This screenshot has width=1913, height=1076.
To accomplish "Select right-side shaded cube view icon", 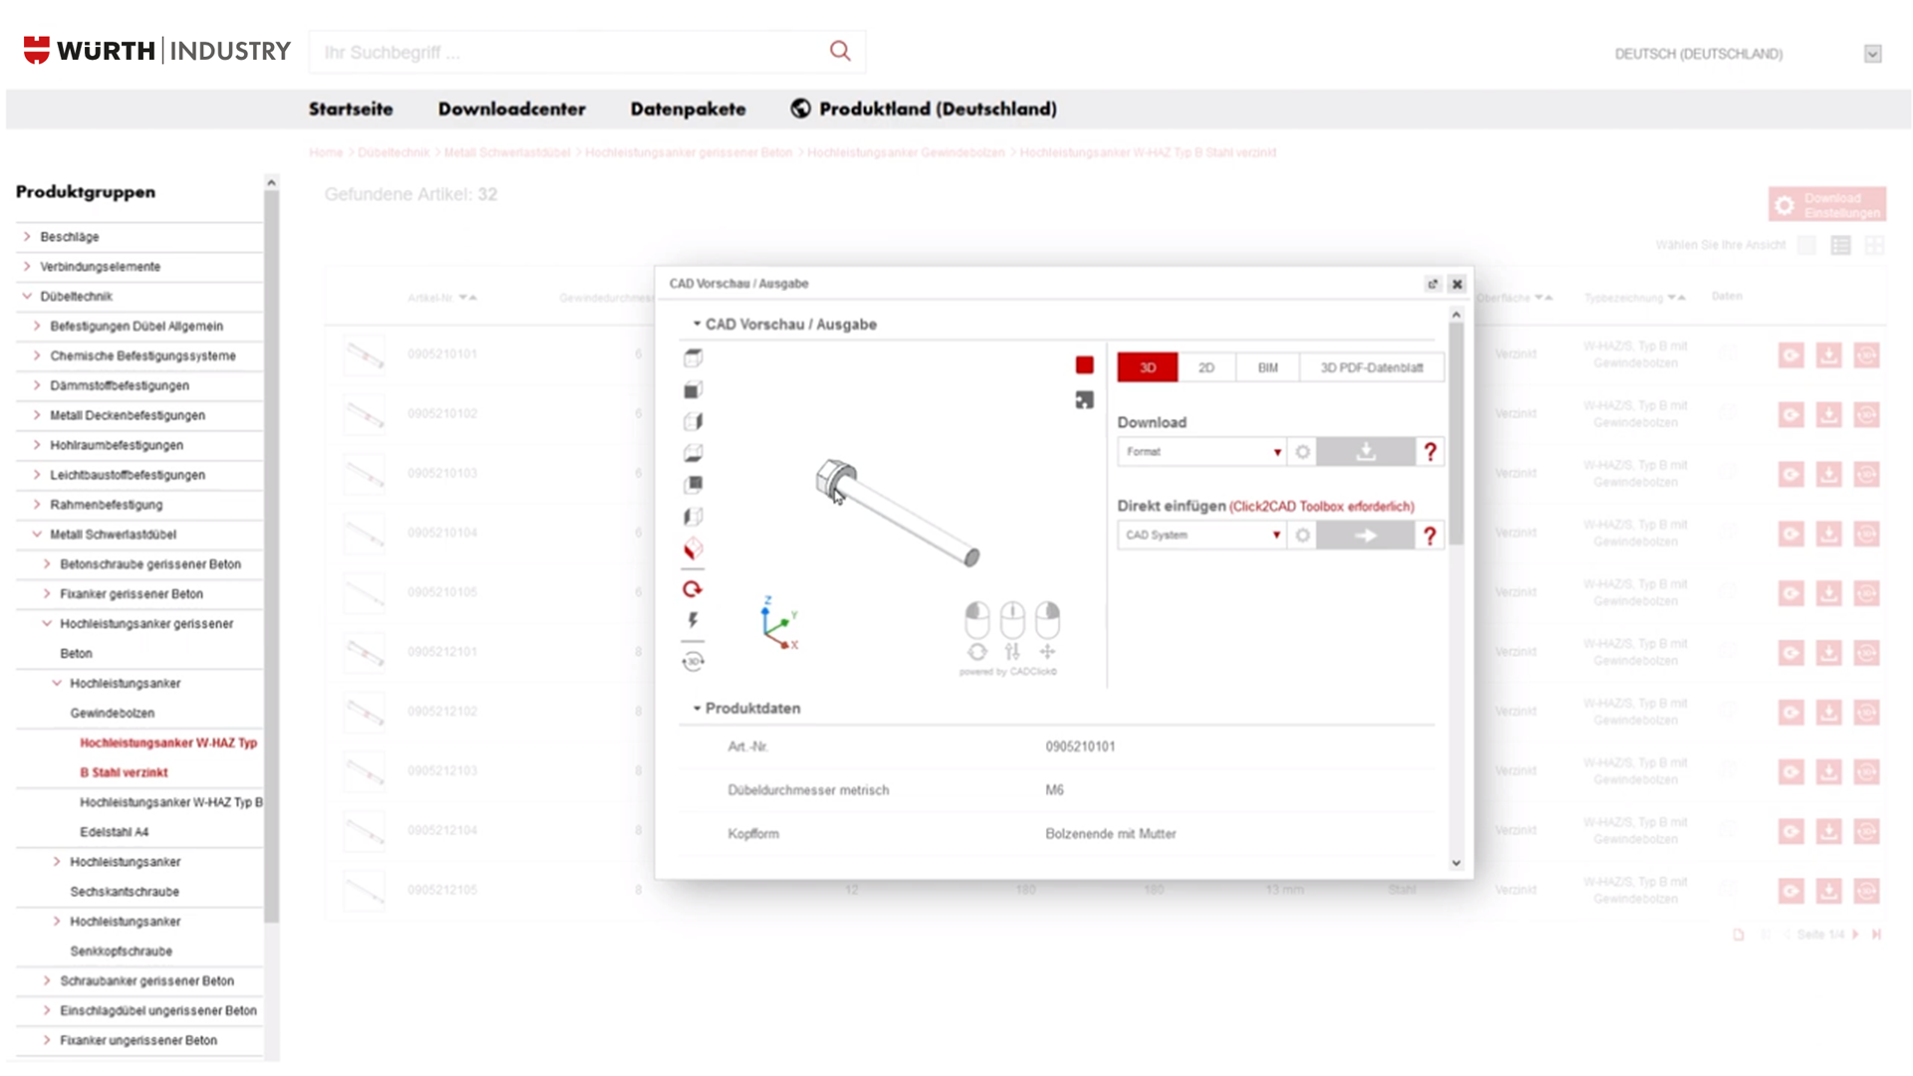I will click(693, 421).
